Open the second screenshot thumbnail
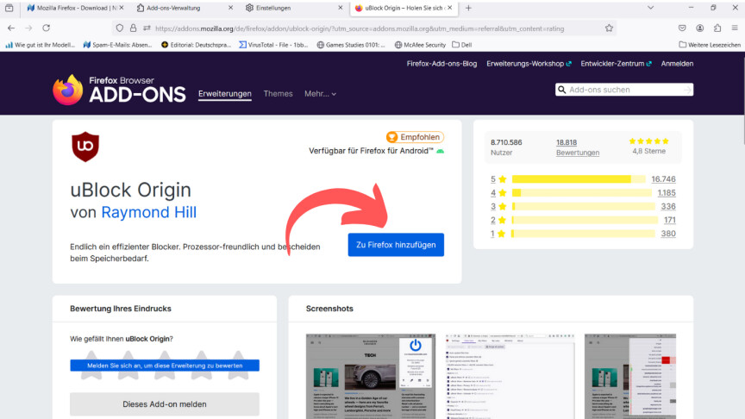This screenshot has height=419, width=745. click(x=510, y=376)
